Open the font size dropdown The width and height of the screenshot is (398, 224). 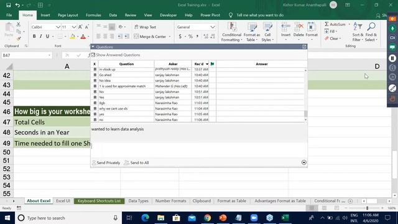pos(73,27)
